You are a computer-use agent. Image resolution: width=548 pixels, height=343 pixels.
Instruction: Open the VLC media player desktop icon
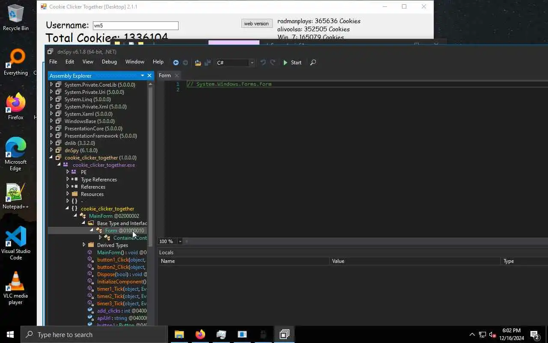pyautogui.click(x=15, y=288)
